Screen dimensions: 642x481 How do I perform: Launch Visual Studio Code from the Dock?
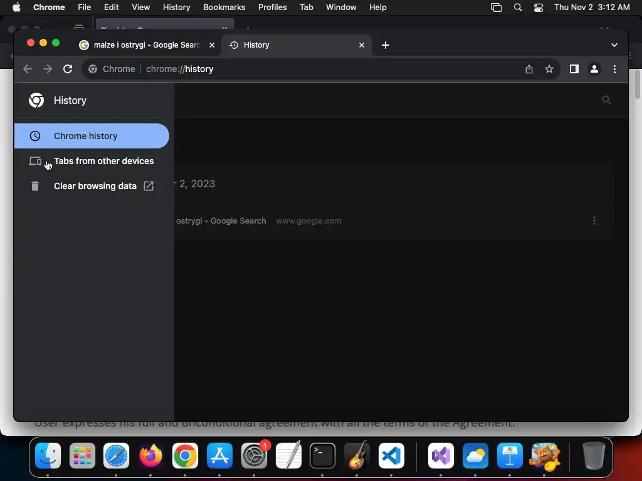click(391, 456)
